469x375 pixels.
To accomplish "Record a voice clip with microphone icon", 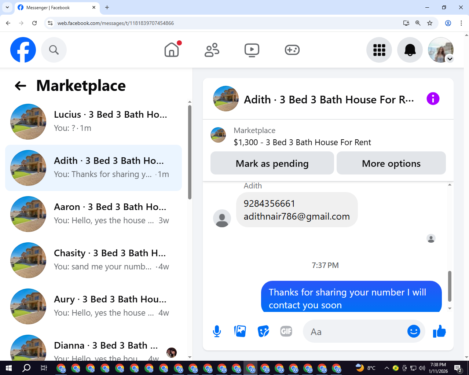I will coord(217,331).
